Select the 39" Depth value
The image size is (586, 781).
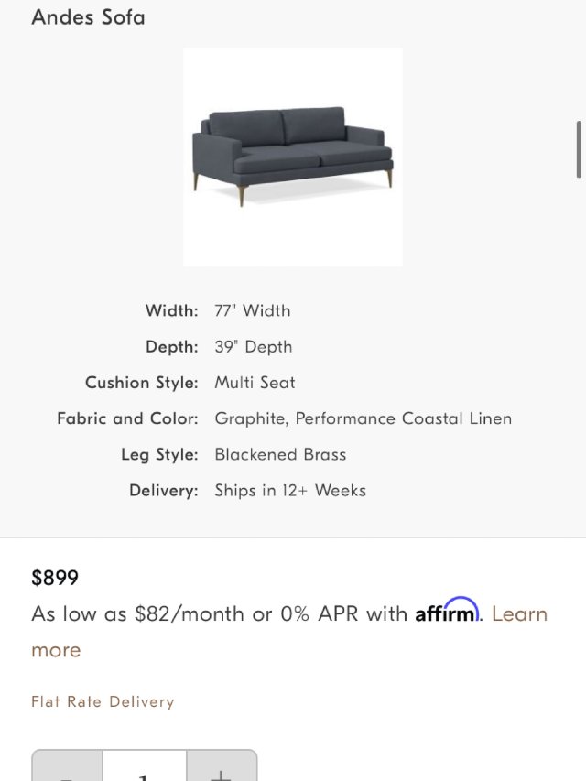pos(254,347)
